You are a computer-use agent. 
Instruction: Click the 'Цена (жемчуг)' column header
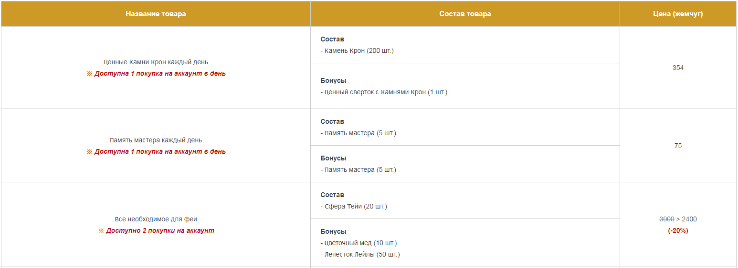[x=678, y=14]
